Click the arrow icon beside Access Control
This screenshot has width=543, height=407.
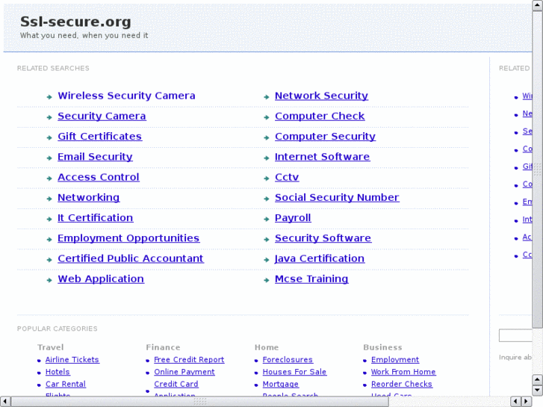[49, 178]
